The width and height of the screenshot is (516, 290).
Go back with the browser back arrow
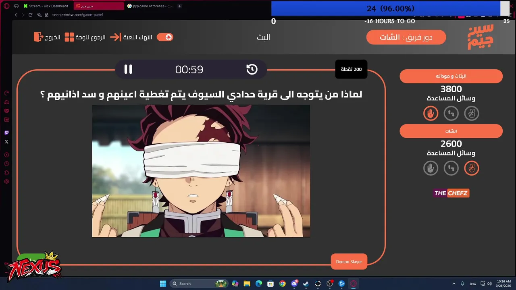pyautogui.click(x=16, y=15)
